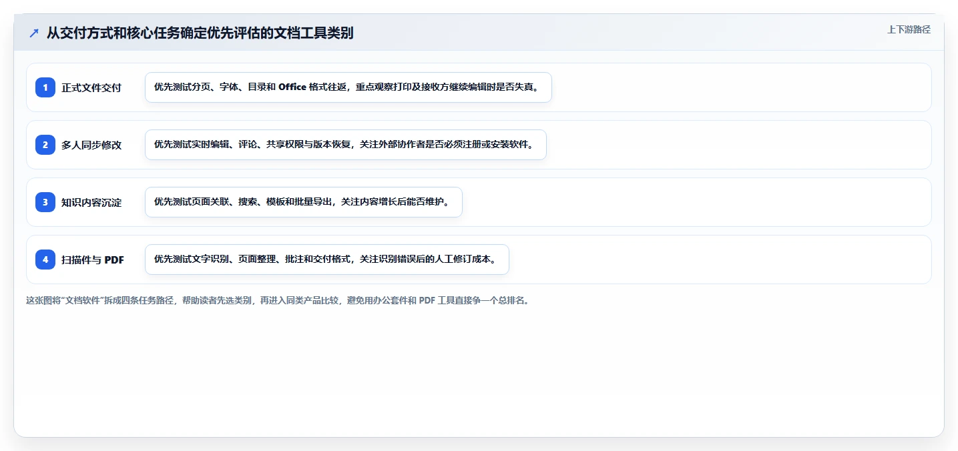958x451 pixels.
Task: Click the 正式文件交付 label
Action: click(91, 87)
